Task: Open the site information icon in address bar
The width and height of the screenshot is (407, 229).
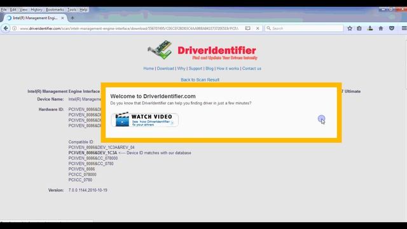Action: point(15,28)
